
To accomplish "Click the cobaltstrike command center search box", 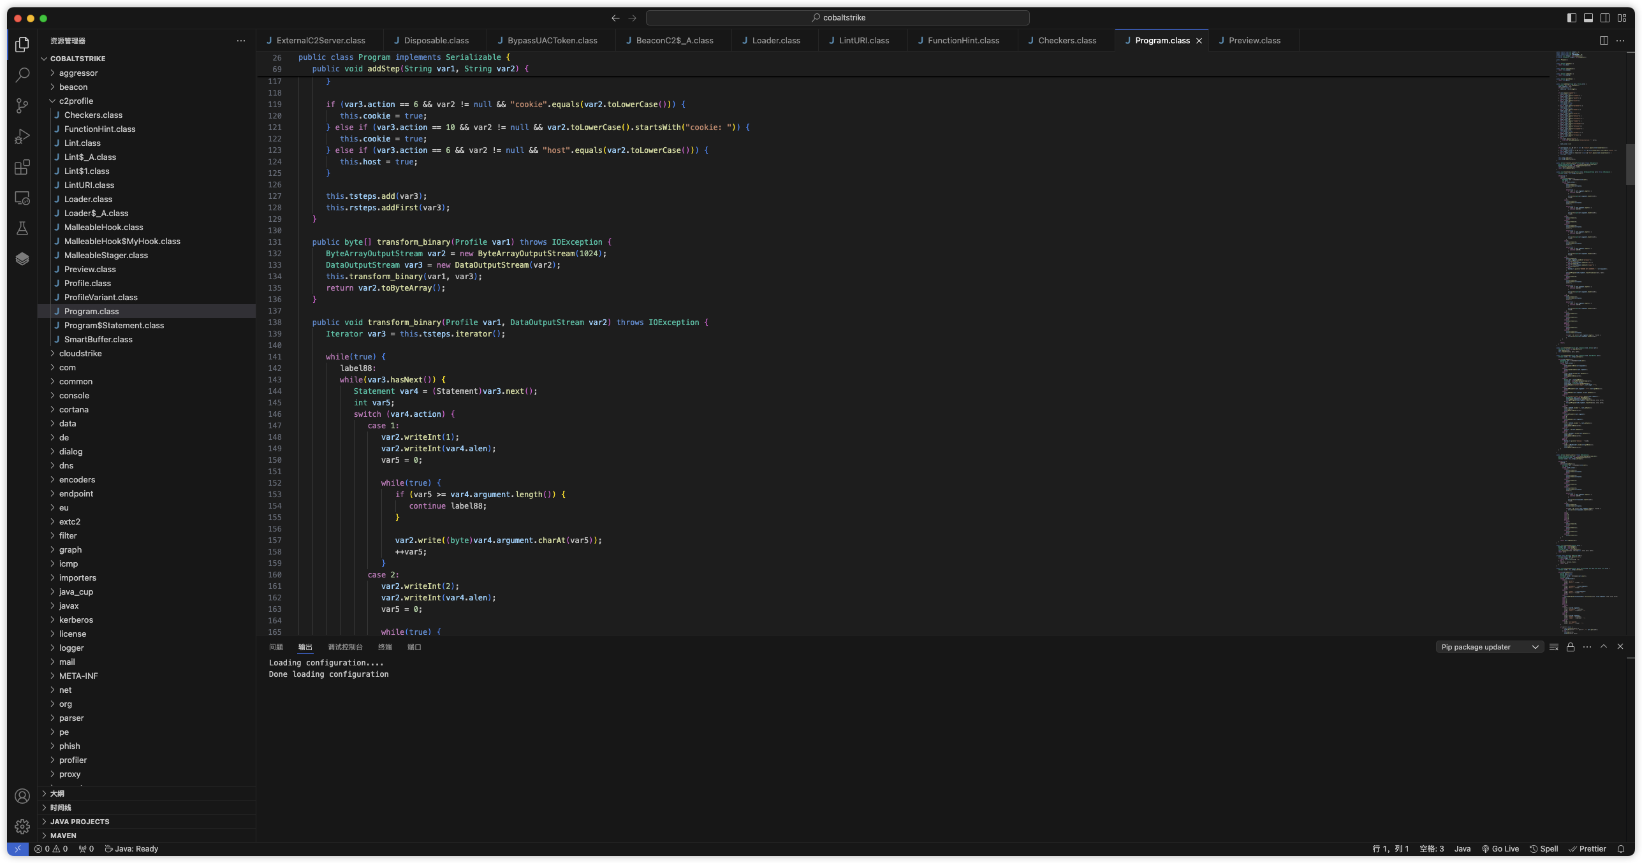I will [837, 18].
